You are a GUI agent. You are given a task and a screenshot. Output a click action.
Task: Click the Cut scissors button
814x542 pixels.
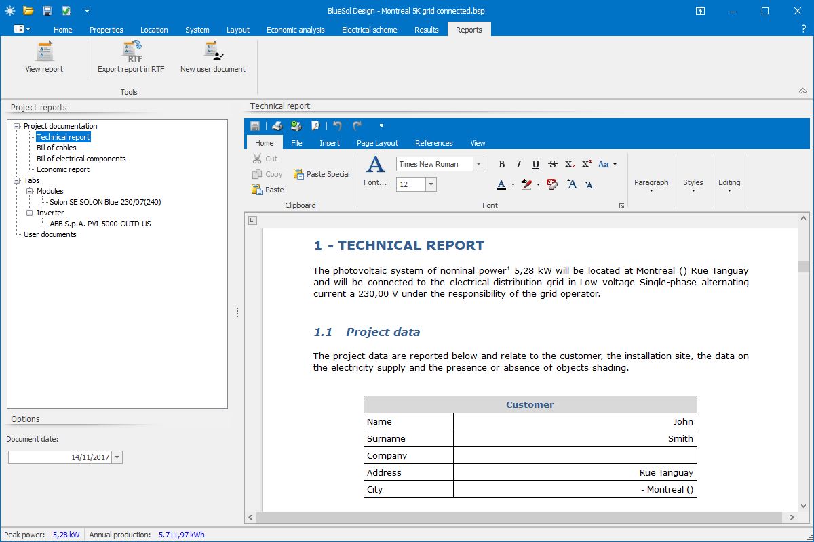coord(265,159)
